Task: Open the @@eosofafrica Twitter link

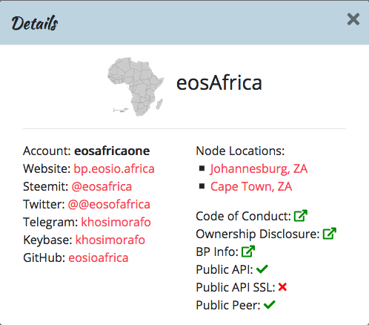Action: (x=109, y=205)
